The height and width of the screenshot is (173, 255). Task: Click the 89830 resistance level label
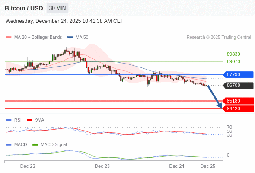[233, 54]
